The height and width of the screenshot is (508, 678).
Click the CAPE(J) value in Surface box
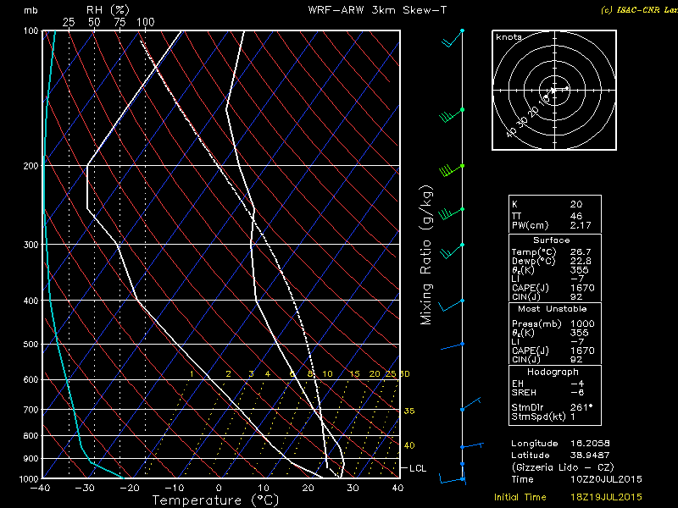tap(582, 288)
